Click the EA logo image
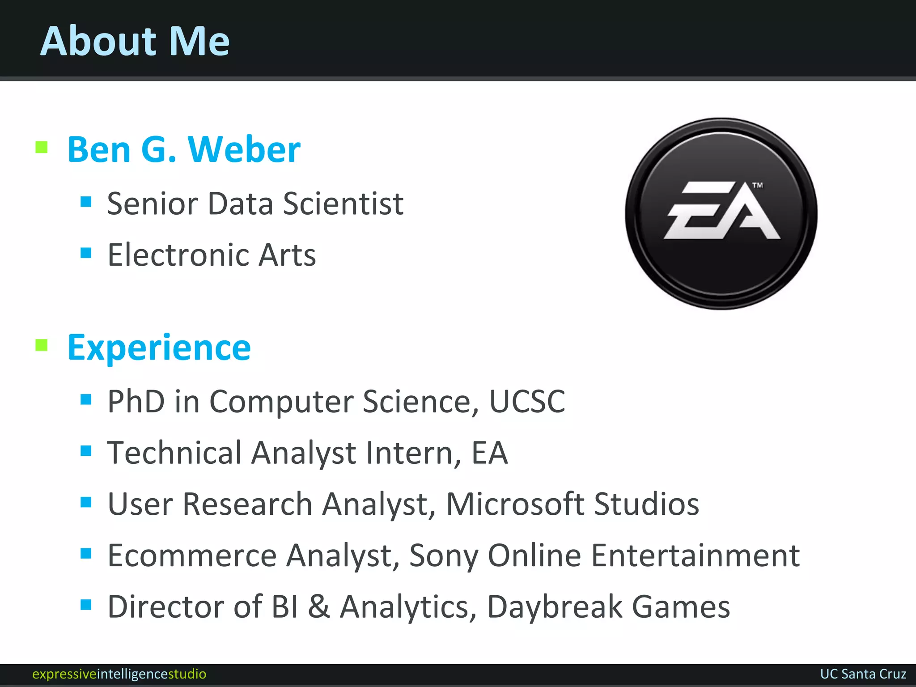Image resolution: width=916 pixels, height=687 pixels. (721, 214)
